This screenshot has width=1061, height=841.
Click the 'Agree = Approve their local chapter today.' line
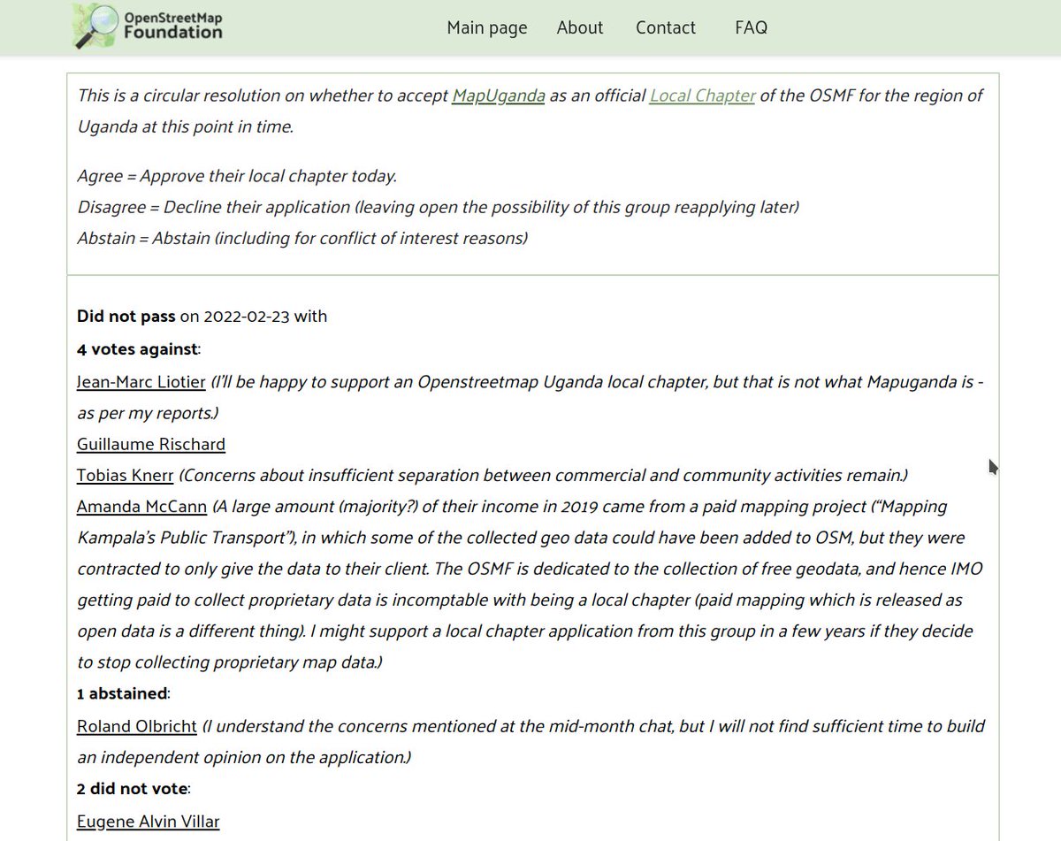point(237,176)
